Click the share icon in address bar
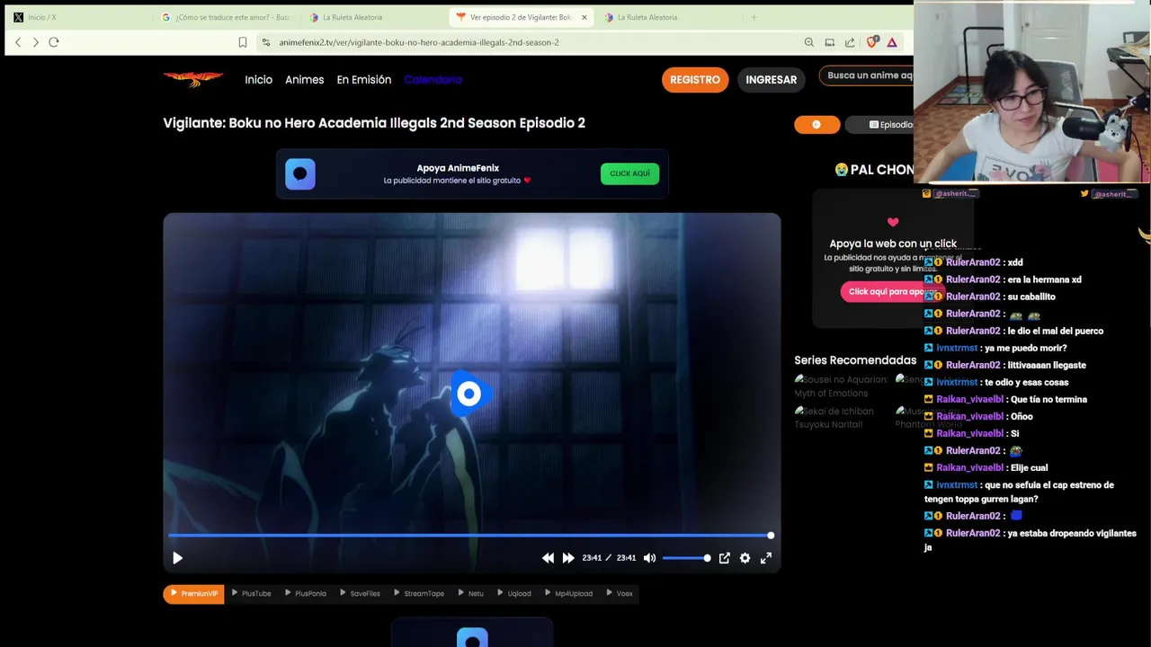The image size is (1151, 647). (850, 42)
